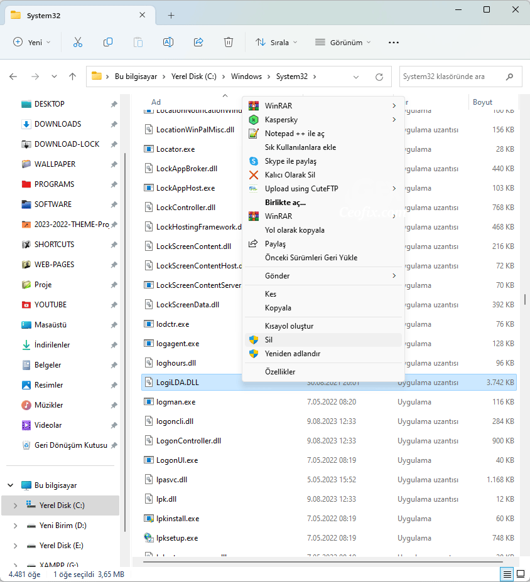Screen dimensions: 530x582
Task: Close the System32 tab
Action: tap(142, 15)
